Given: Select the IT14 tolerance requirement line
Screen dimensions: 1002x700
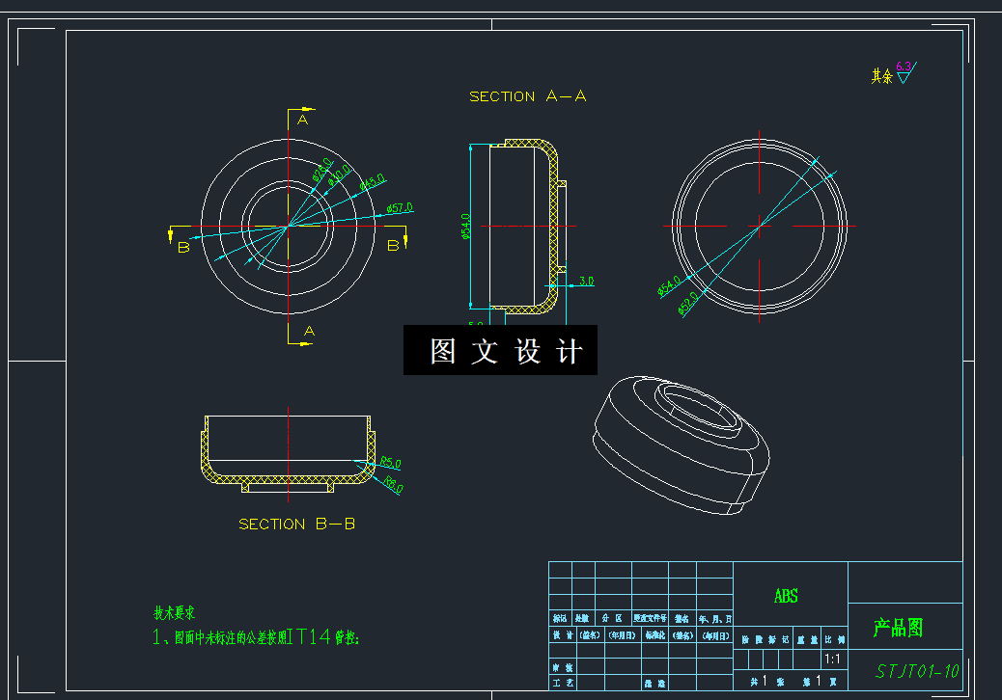Looking at the screenshot, I should point(256,636).
